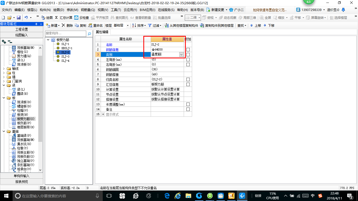Click the 搜索构件 search field
358x201 pixels.
[66, 33]
